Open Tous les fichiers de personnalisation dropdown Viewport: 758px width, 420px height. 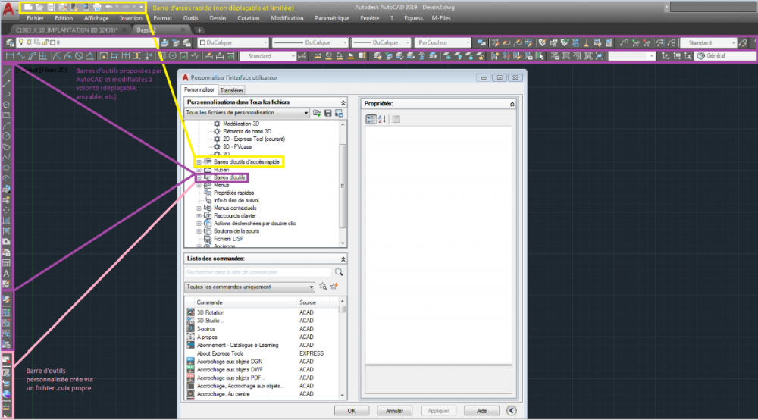point(247,113)
